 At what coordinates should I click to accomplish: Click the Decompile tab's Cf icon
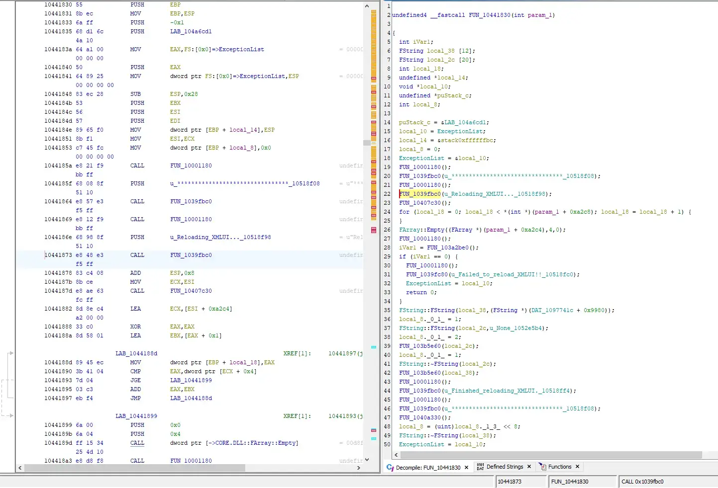coord(390,468)
